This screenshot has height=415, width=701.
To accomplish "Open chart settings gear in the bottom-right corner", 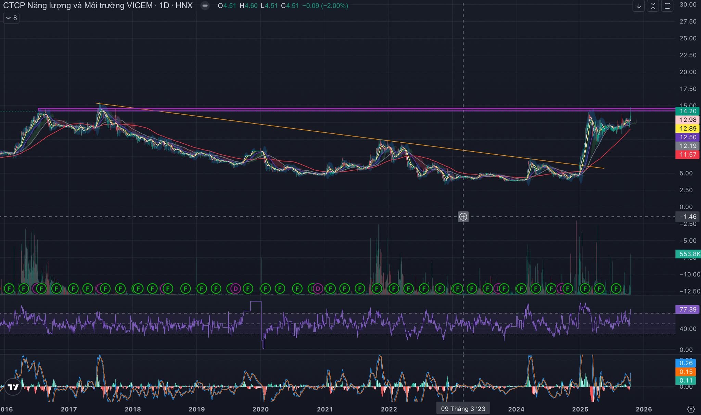I will coord(691,409).
